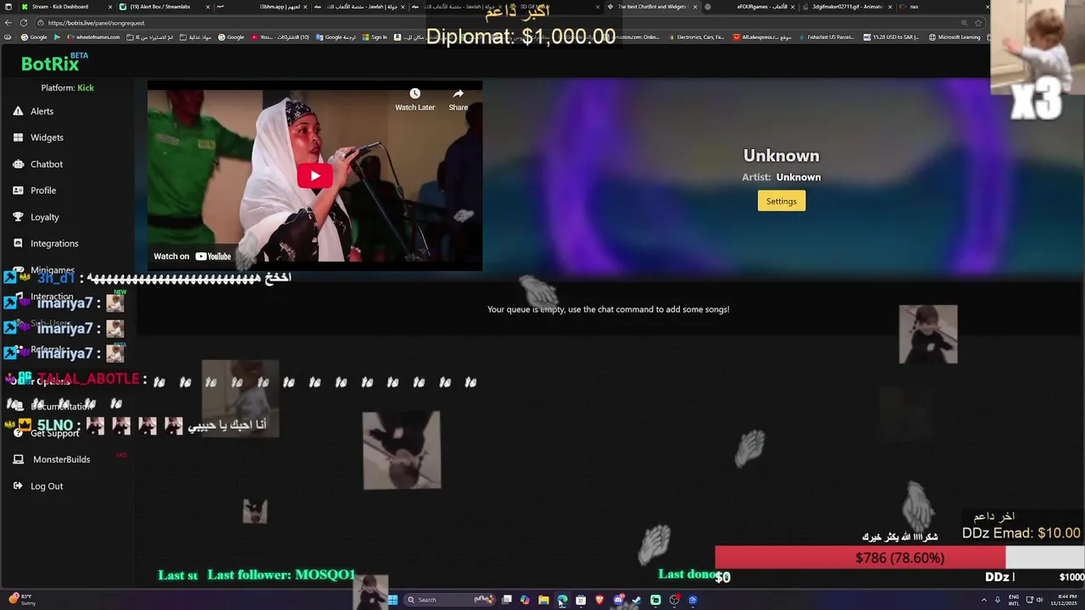Go to Chatbot in the sidebar
Screen dimensions: 1085x610
[47, 164]
